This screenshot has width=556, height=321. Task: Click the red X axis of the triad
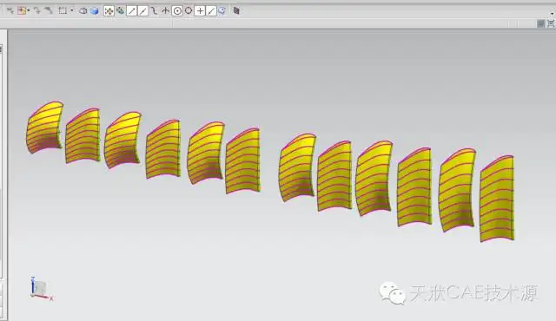[43, 297]
